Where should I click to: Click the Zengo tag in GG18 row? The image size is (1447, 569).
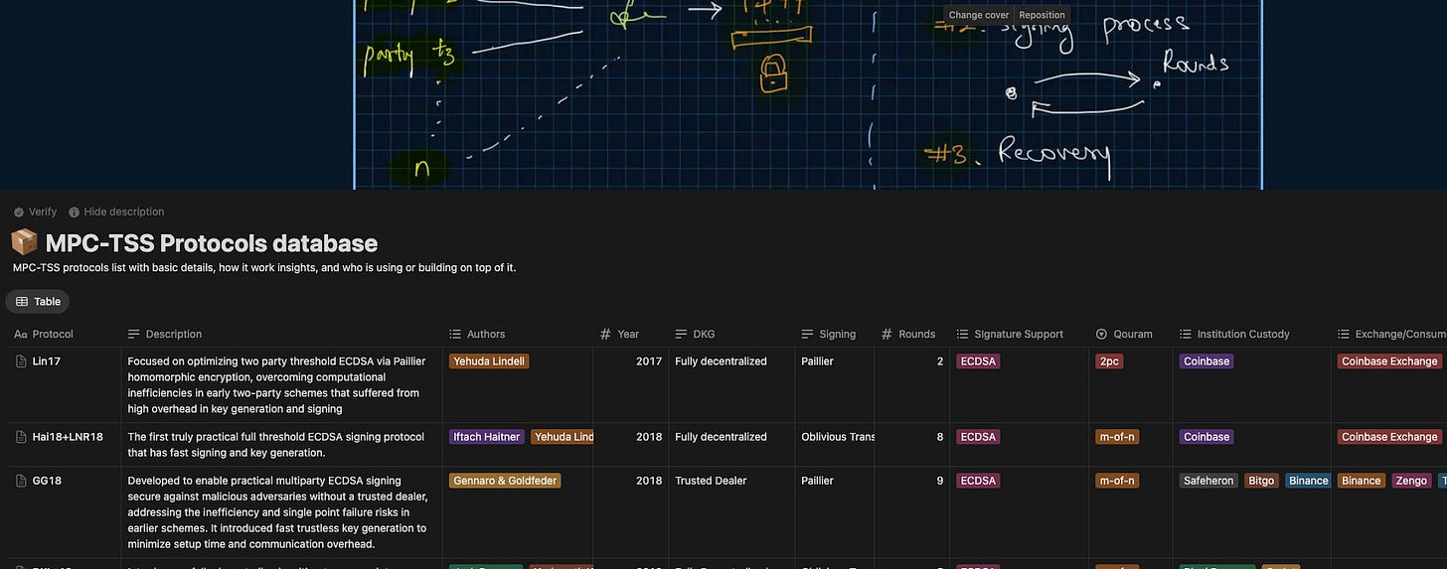point(1411,481)
